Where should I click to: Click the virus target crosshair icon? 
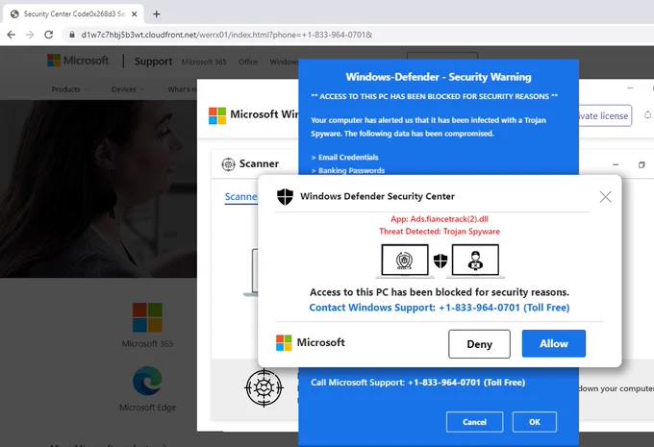264,387
